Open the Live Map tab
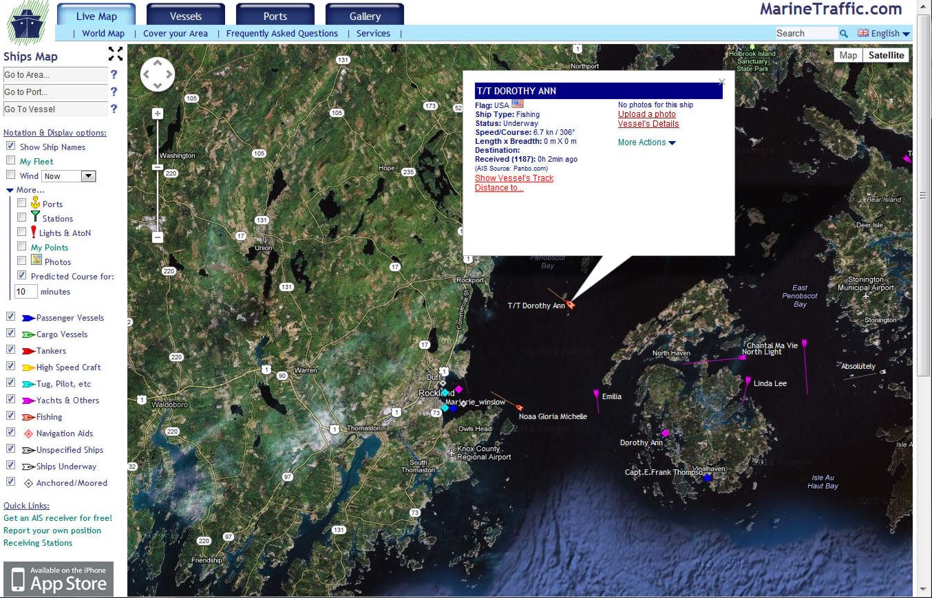Image resolution: width=932 pixels, height=598 pixels. coord(96,15)
